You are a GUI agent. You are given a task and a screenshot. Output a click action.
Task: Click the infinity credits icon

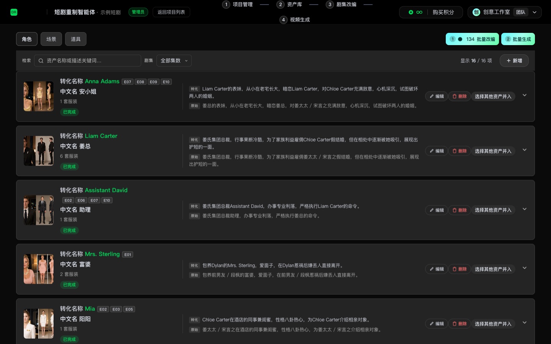(x=419, y=12)
